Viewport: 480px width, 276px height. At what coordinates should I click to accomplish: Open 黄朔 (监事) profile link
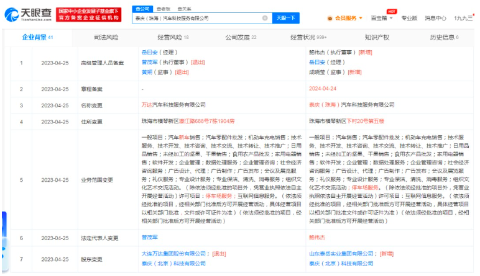(147, 73)
